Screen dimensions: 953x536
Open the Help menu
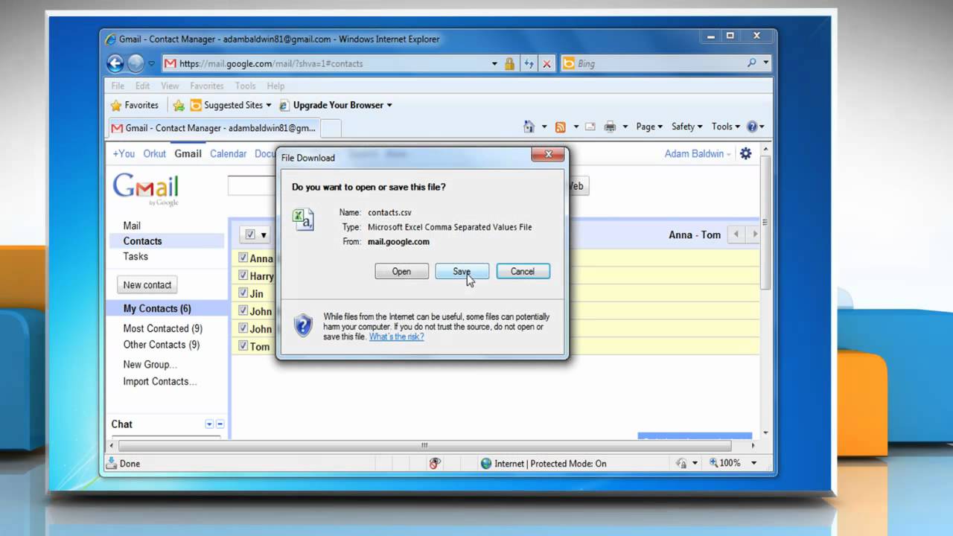(275, 86)
